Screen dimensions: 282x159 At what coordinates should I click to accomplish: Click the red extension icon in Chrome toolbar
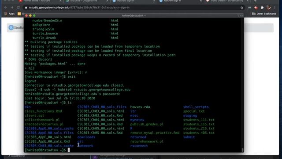tap(256, 8)
